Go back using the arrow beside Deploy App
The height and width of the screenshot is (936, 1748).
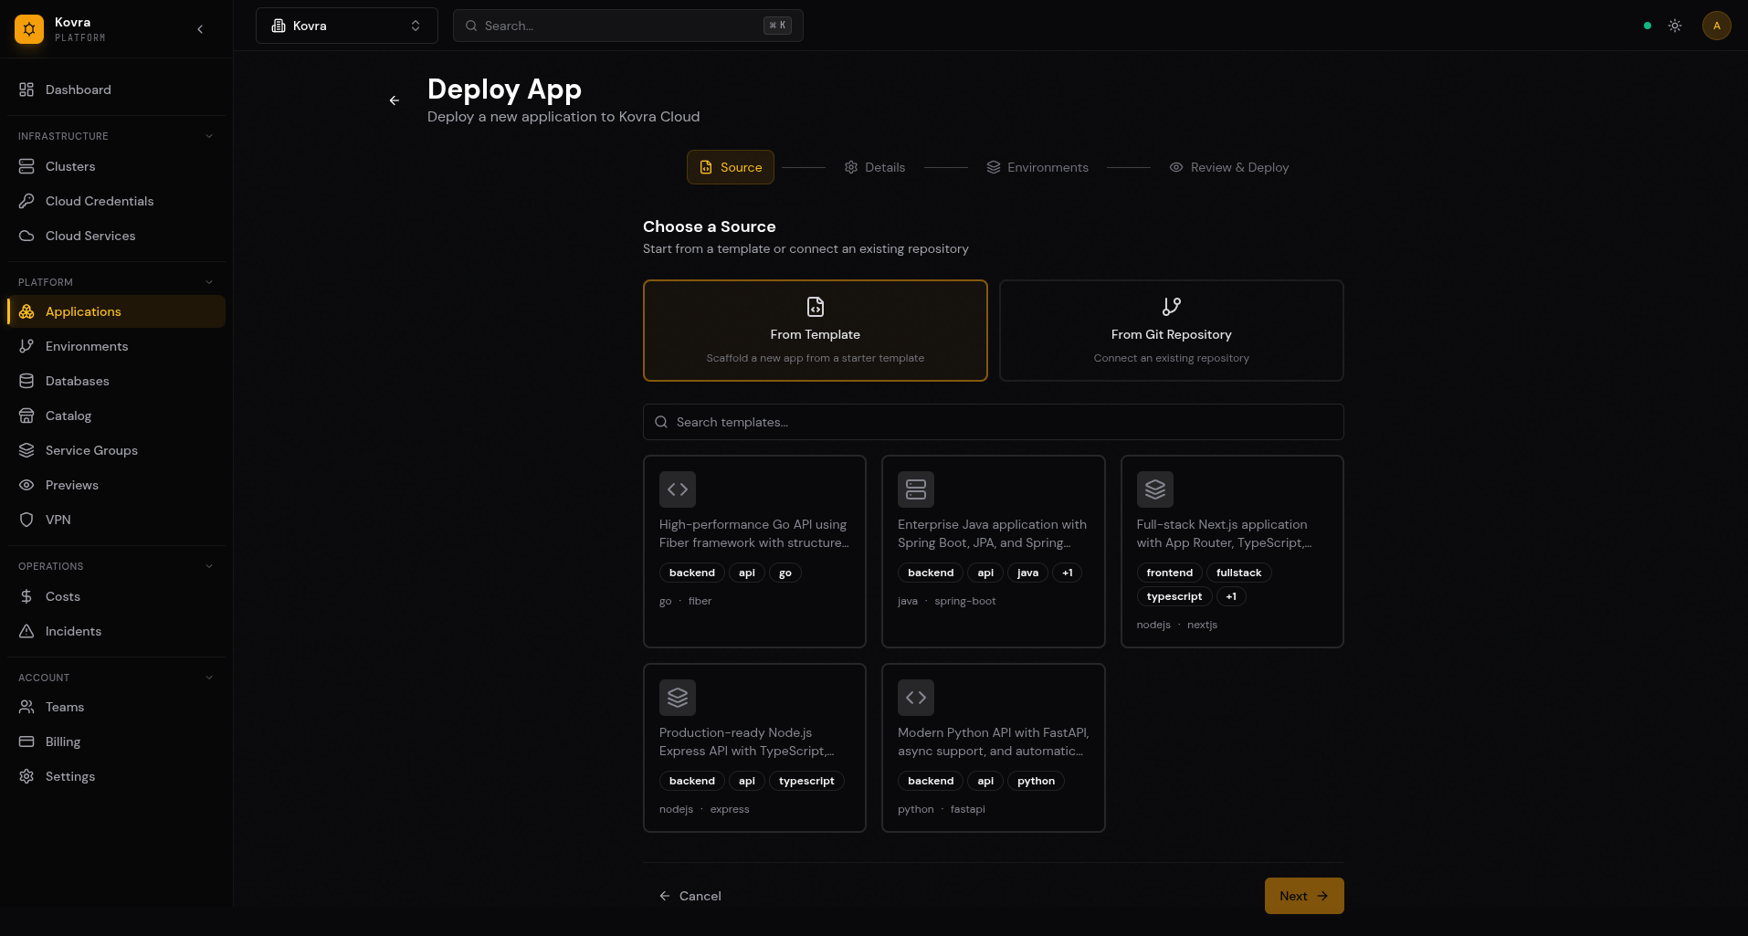395,100
